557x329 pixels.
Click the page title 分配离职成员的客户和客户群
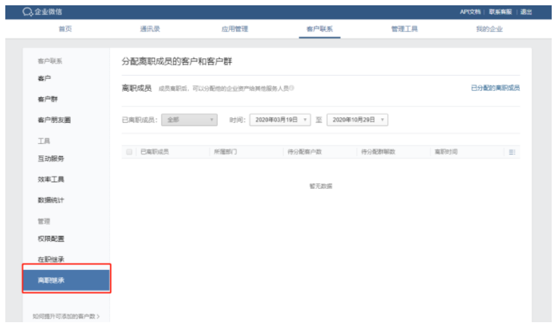(177, 61)
